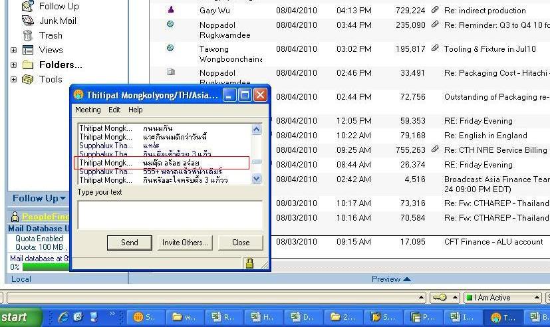Viewport: 550px width, 327px height.
Task: Expand the Folders tree node
Action: (13, 64)
